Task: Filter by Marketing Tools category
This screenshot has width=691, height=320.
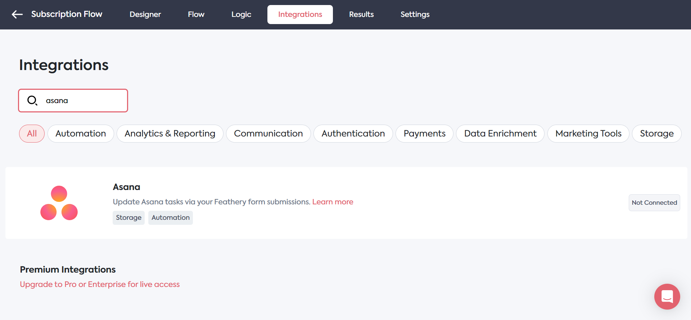Action: tap(588, 134)
